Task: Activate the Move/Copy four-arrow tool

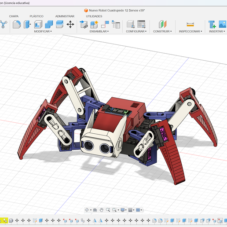Action: click(70, 24)
